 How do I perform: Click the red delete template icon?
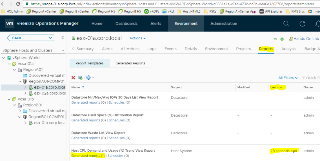coord(73,77)
